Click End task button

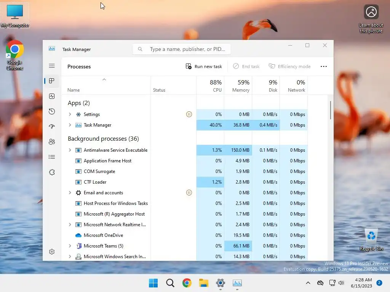pos(246,66)
